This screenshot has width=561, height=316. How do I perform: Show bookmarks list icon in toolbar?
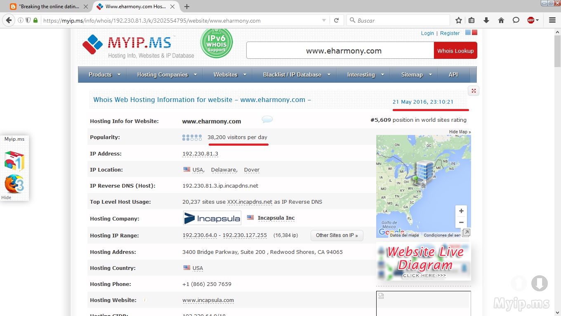(471, 20)
